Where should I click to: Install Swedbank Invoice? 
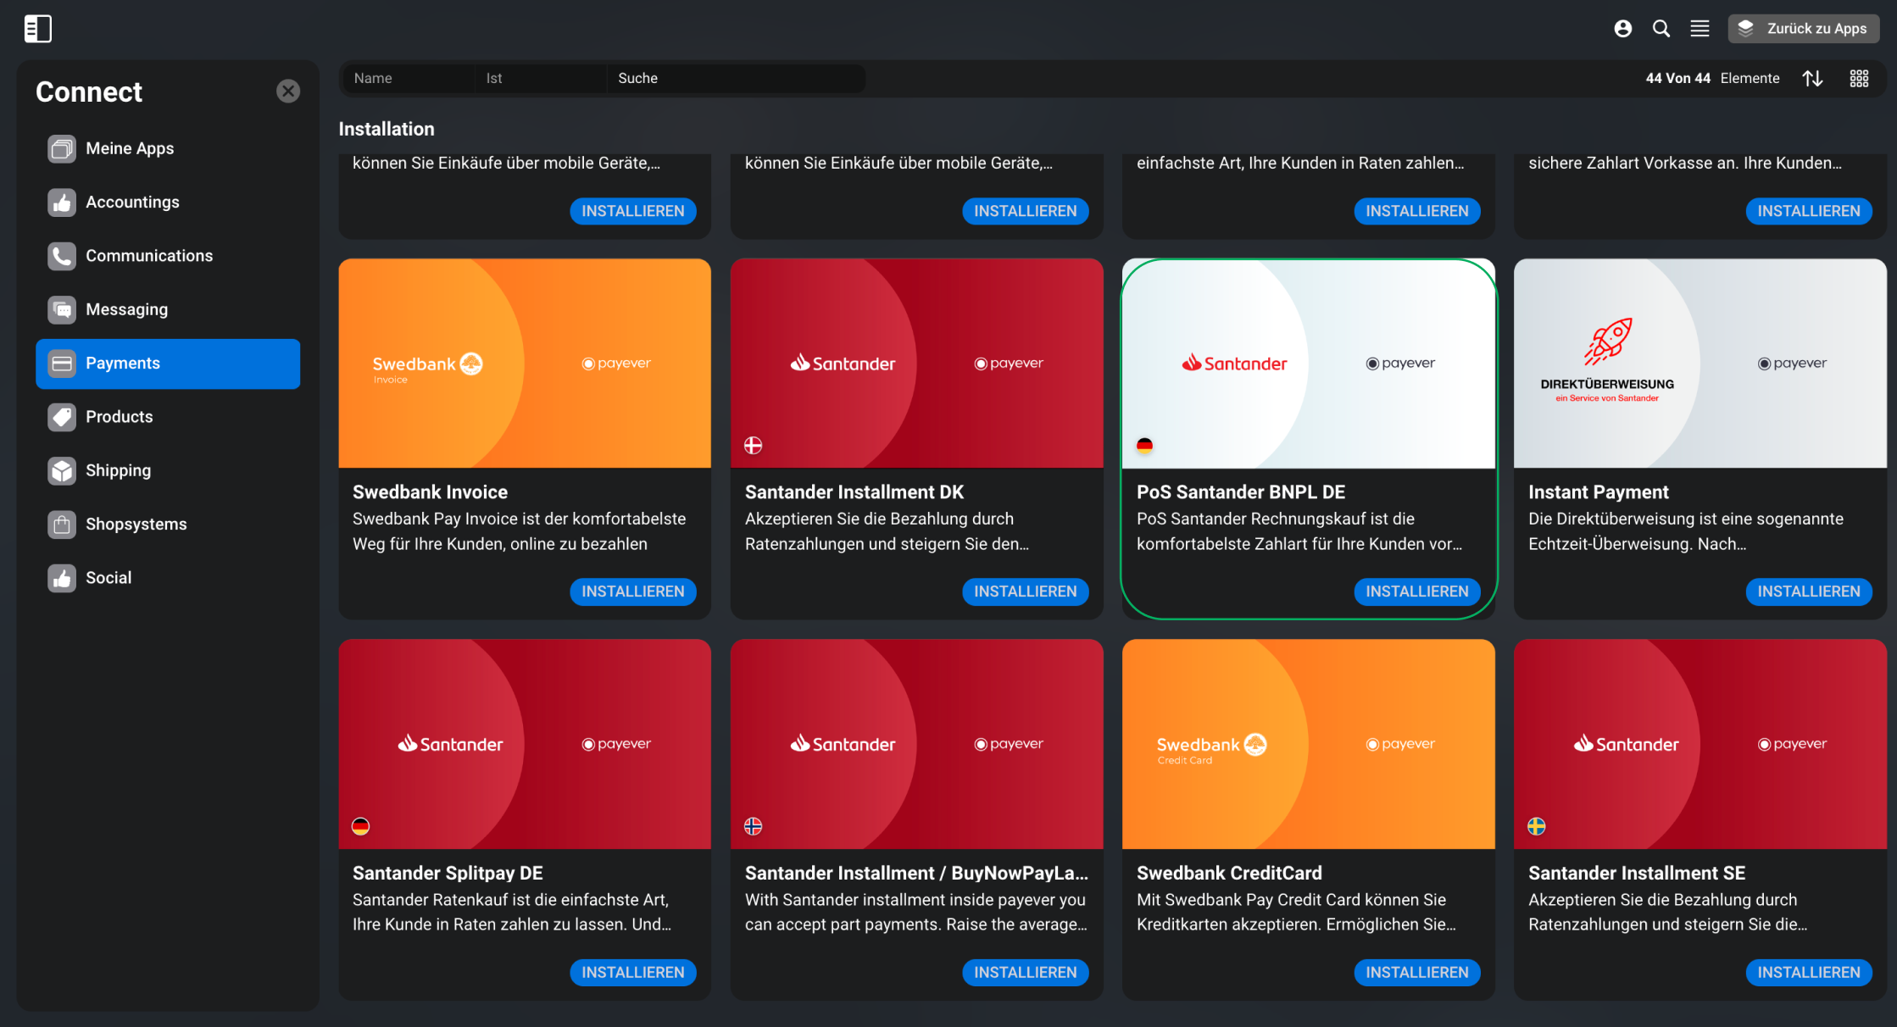tap(633, 591)
